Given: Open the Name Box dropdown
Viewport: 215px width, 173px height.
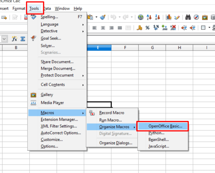Looking at the screenshot, I should point(4,39).
